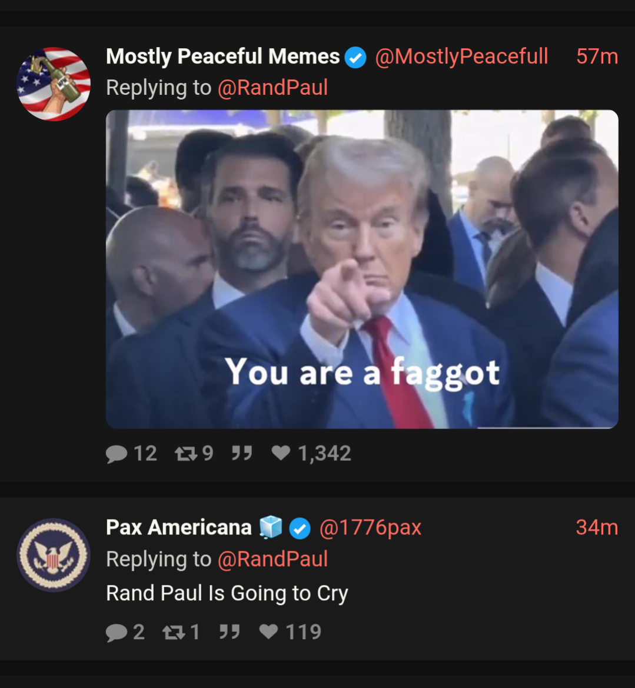Expand the attached image in the first post

pos(362,269)
